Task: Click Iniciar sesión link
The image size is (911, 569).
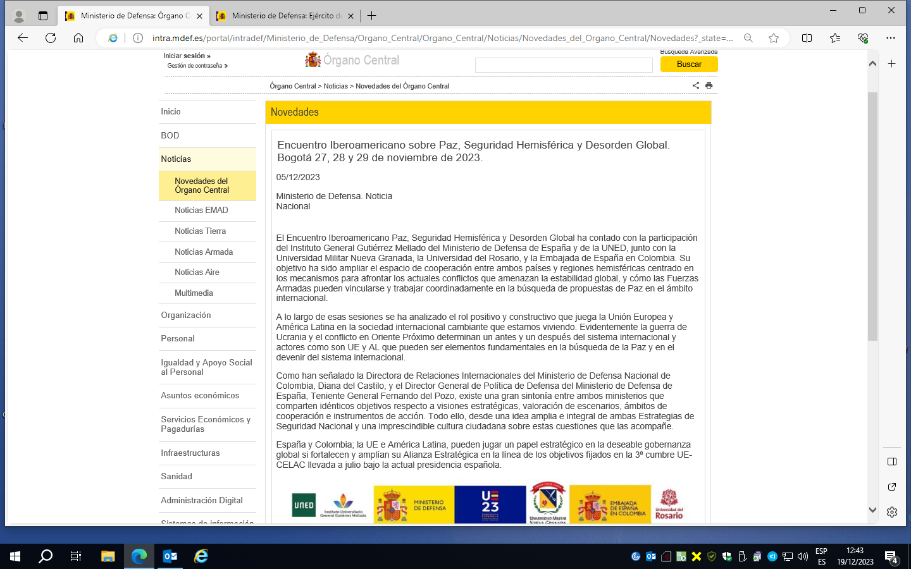Action: pos(187,56)
